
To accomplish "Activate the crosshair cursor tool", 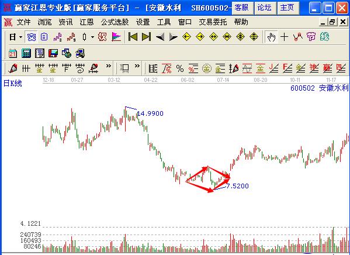I will (x=284, y=37).
